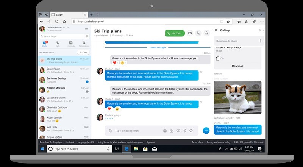
Task: Open the dial pad next to search
Action: point(87,36)
